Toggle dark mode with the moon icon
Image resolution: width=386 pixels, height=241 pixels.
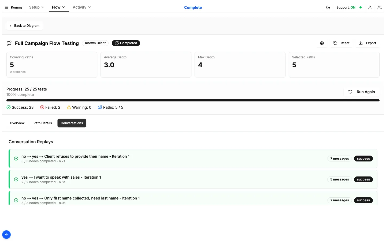click(x=328, y=7)
